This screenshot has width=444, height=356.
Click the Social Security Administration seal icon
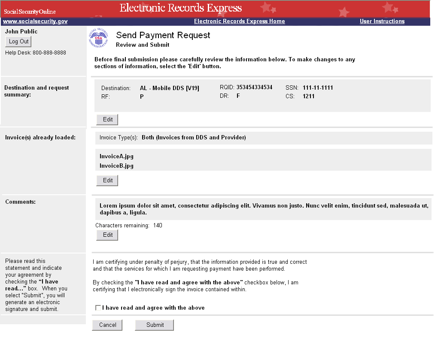point(98,38)
